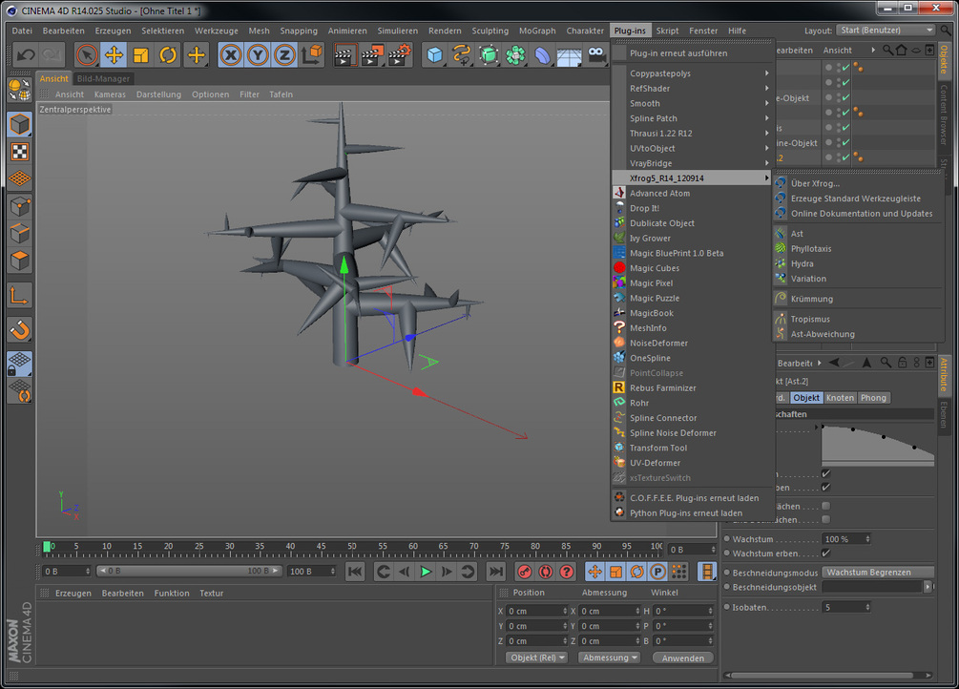This screenshot has width=959, height=689.
Task: Select Polygons mode orange cube icon
Action: point(20,261)
